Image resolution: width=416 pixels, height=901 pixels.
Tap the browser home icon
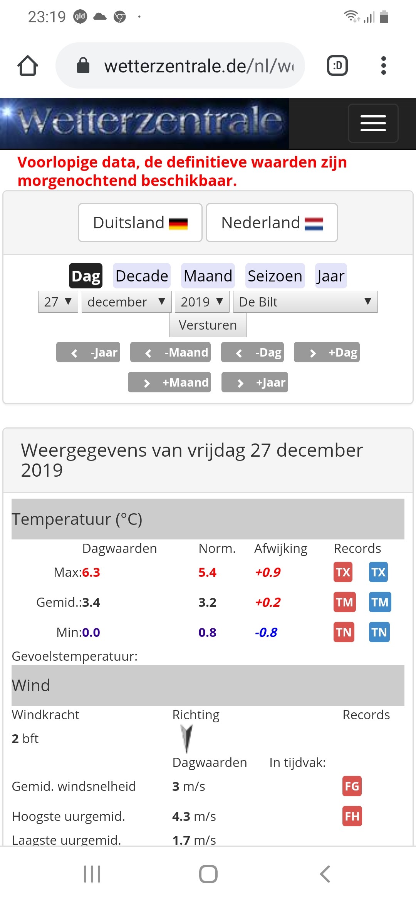[28, 65]
